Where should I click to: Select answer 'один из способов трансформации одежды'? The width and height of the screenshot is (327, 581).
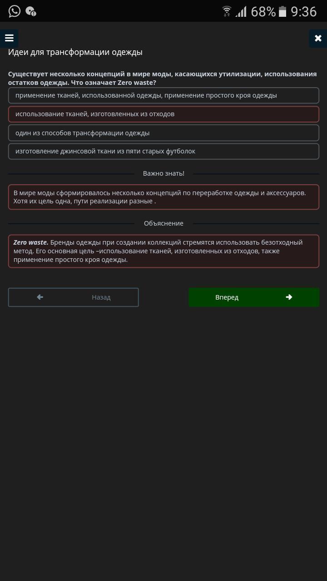click(x=163, y=133)
